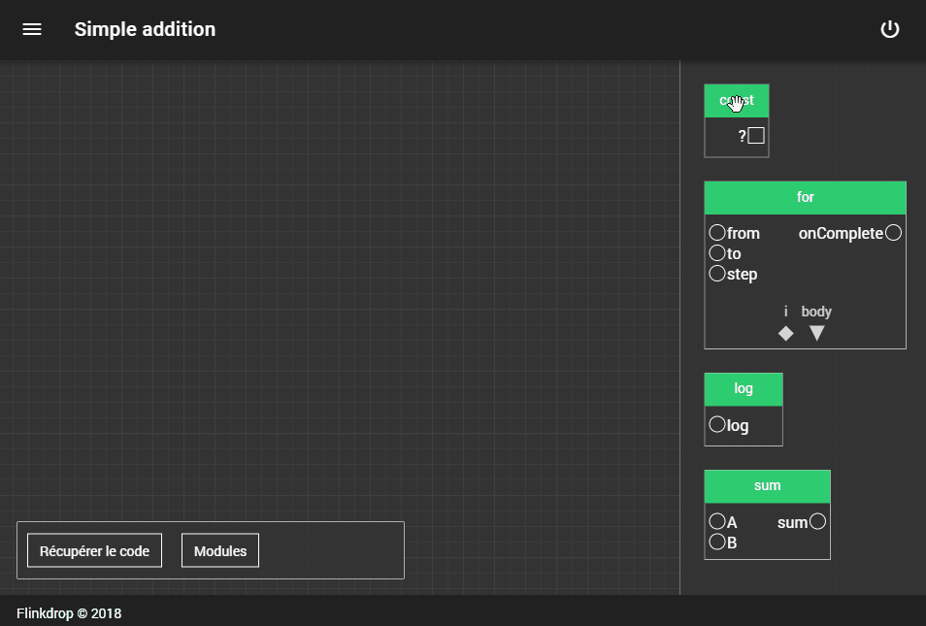Click the 'from' input port on the for node
Image resolution: width=926 pixels, height=626 pixels.
[x=717, y=232]
